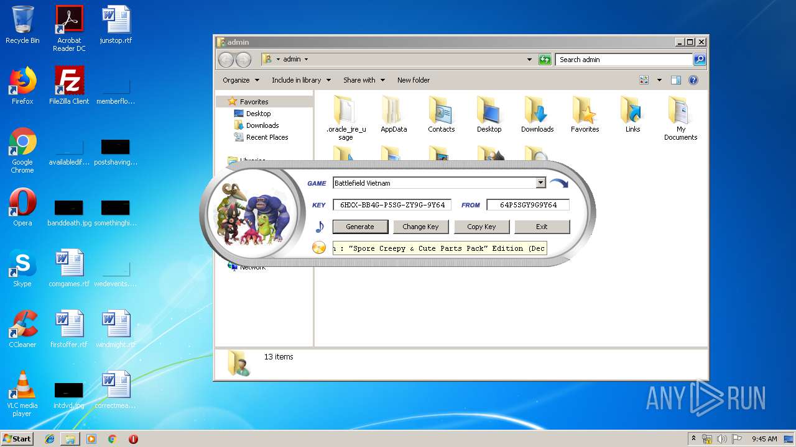Click the Search admin box
Image resolution: width=796 pixels, height=447 pixels.
coord(624,60)
